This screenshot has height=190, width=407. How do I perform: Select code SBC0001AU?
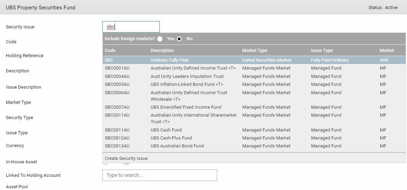point(117,68)
